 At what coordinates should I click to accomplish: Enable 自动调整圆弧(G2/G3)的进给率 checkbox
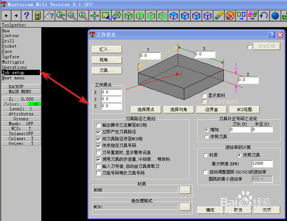(205, 172)
